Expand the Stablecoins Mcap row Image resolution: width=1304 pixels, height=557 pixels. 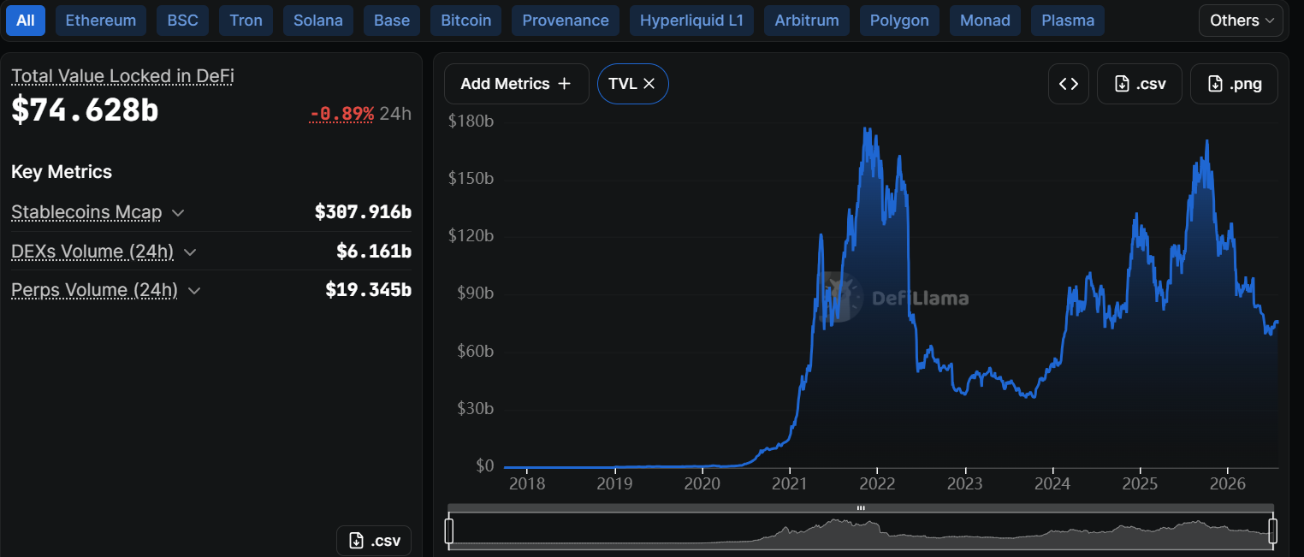pyautogui.click(x=178, y=212)
